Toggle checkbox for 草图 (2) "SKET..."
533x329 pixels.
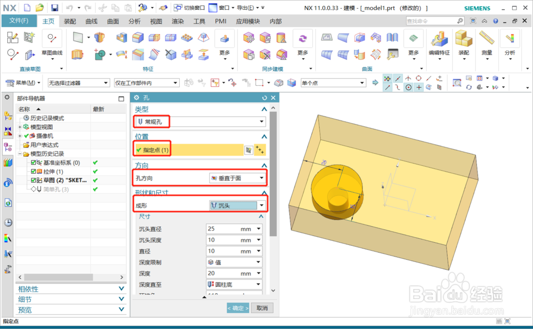click(33, 180)
